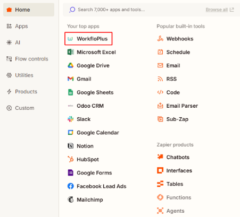This screenshot has height=217, width=240.
Task: Select the Facebook Lead Ads label
Action: tap(102, 186)
